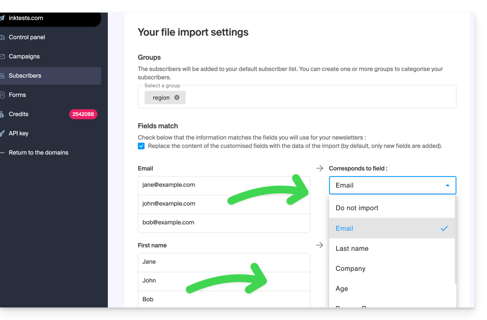Click the 2542088 credits badge
Image resolution: width=487 pixels, height=320 pixels.
83,114
